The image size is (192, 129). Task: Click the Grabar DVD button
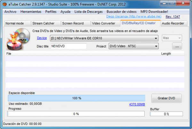click(x=166, y=98)
